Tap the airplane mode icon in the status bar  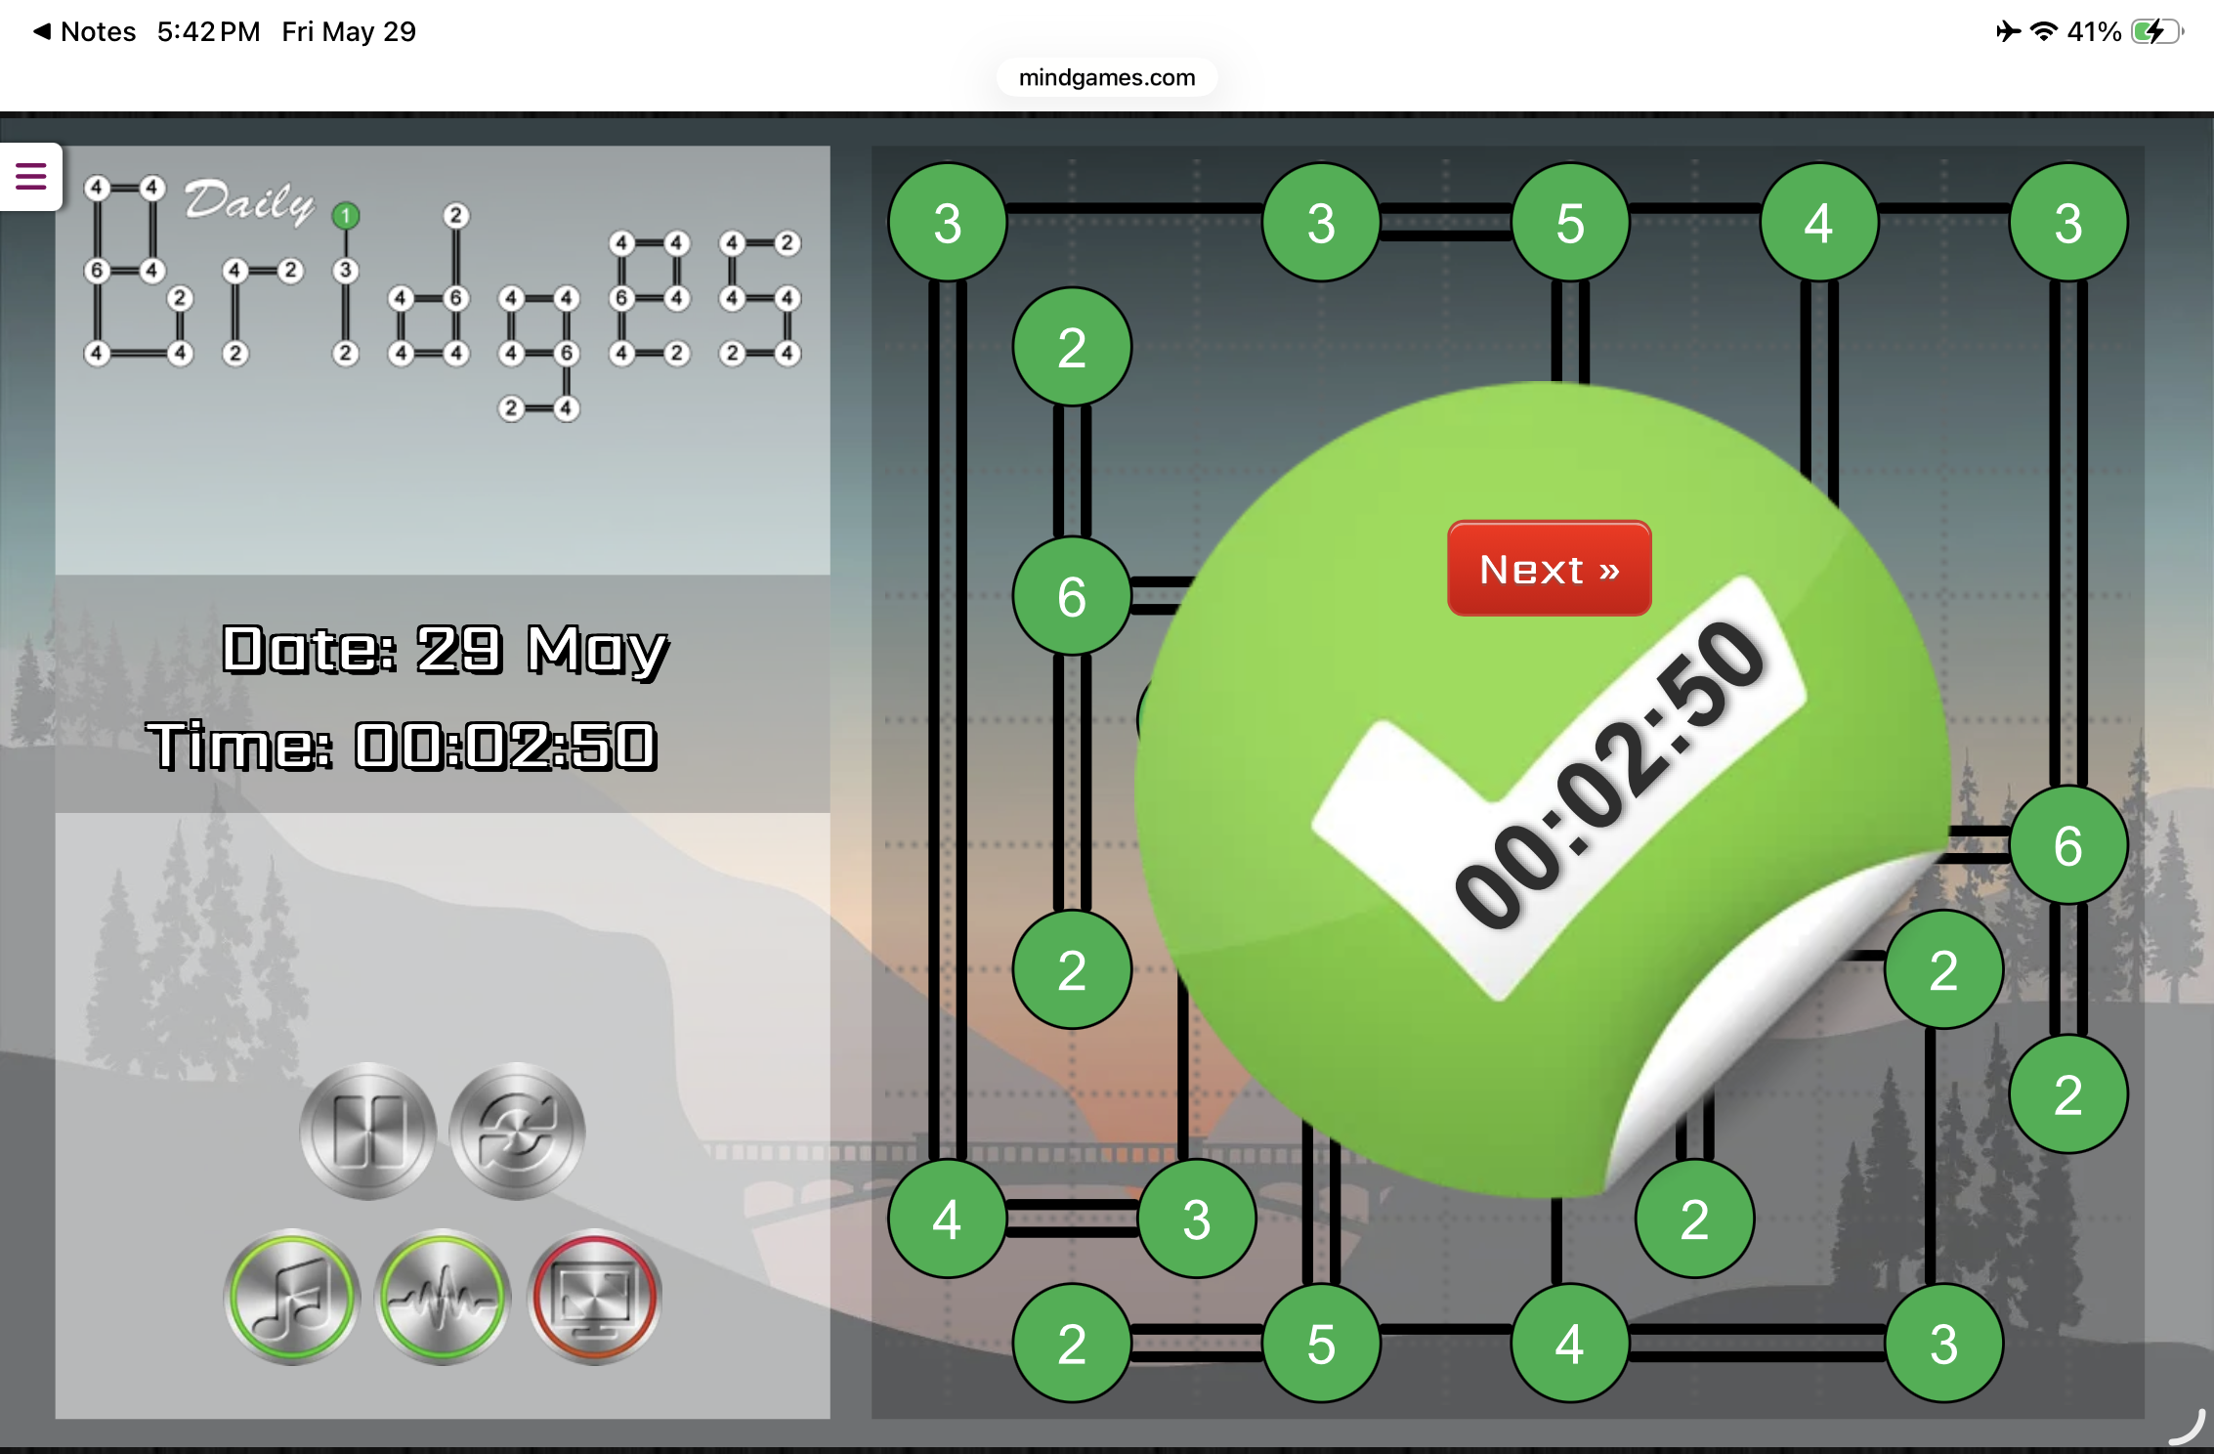2008,31
